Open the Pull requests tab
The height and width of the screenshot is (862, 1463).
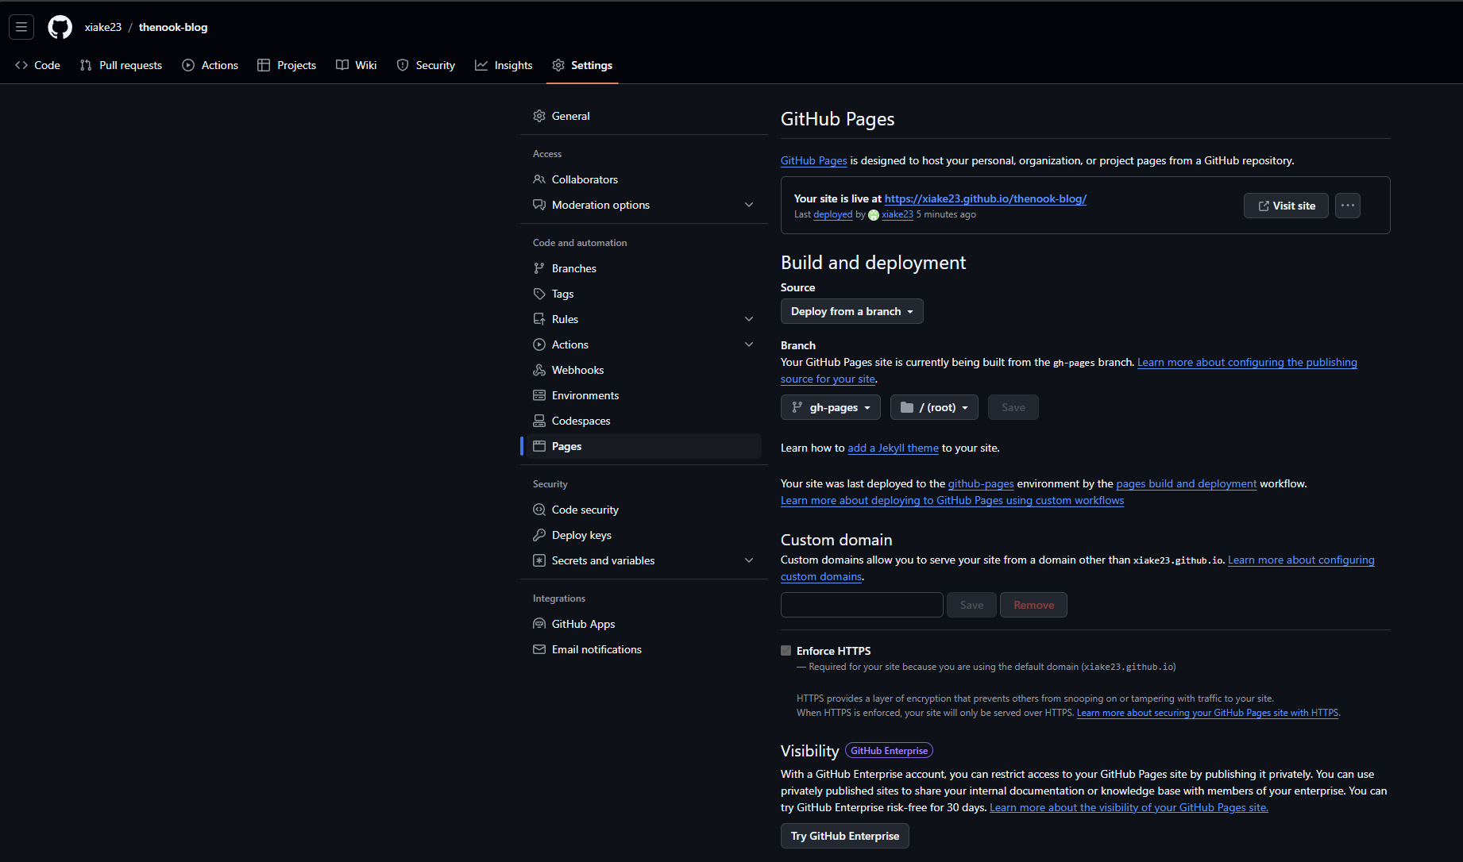pos(121,65)
